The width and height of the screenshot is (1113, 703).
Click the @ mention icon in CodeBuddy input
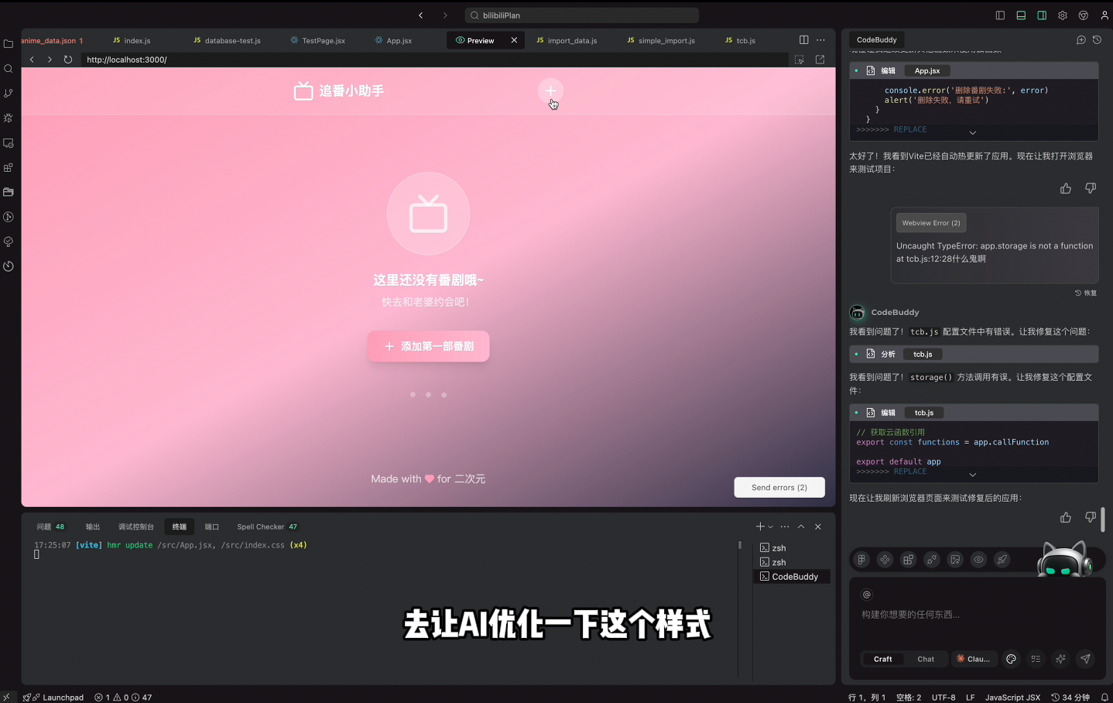pyautogui.click(x=866, y=595)
